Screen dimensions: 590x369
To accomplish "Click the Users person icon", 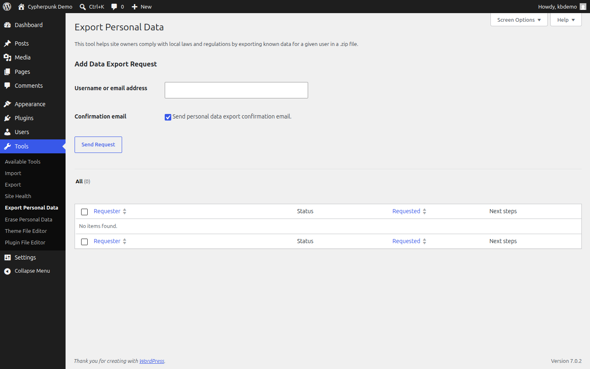I will 7,132.
